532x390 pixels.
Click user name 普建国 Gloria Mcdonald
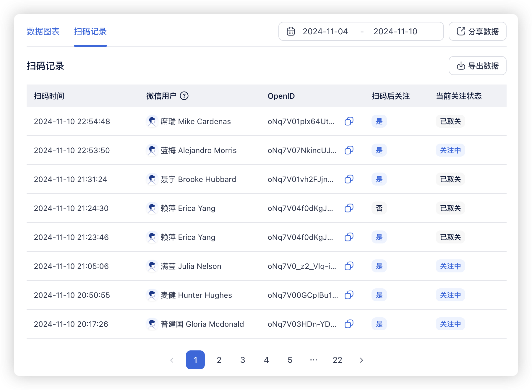click(x=202, y=324)
